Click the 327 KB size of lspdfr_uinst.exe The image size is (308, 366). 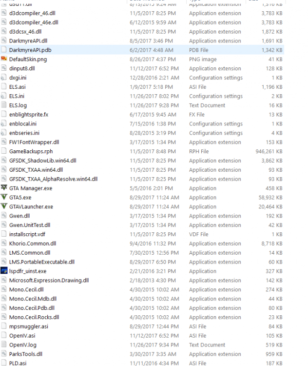click(x=274, y=271)
